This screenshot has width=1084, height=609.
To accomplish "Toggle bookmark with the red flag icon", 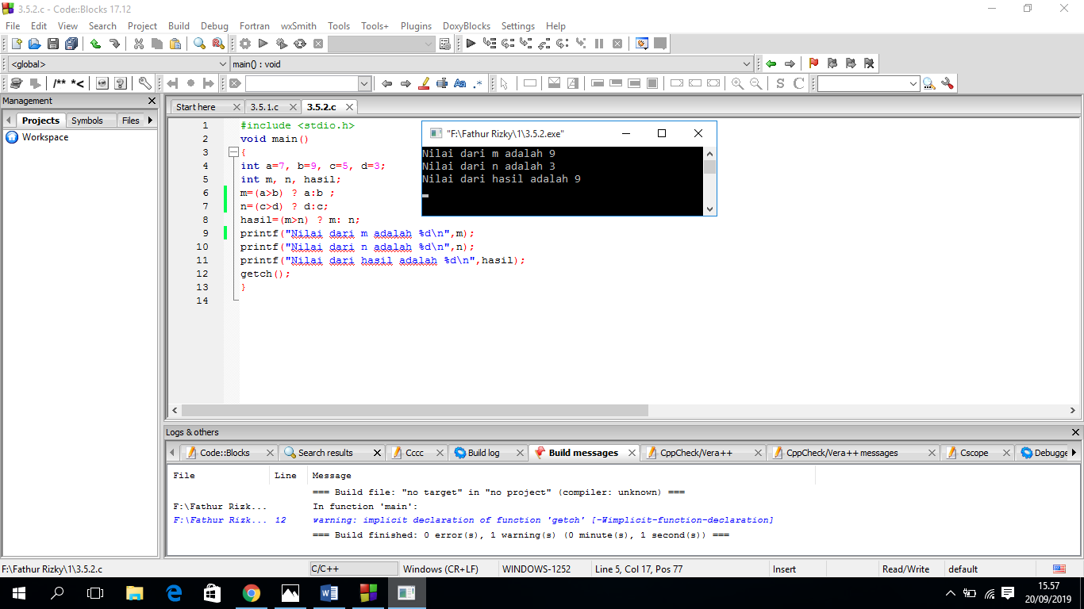I will [813, 63].
